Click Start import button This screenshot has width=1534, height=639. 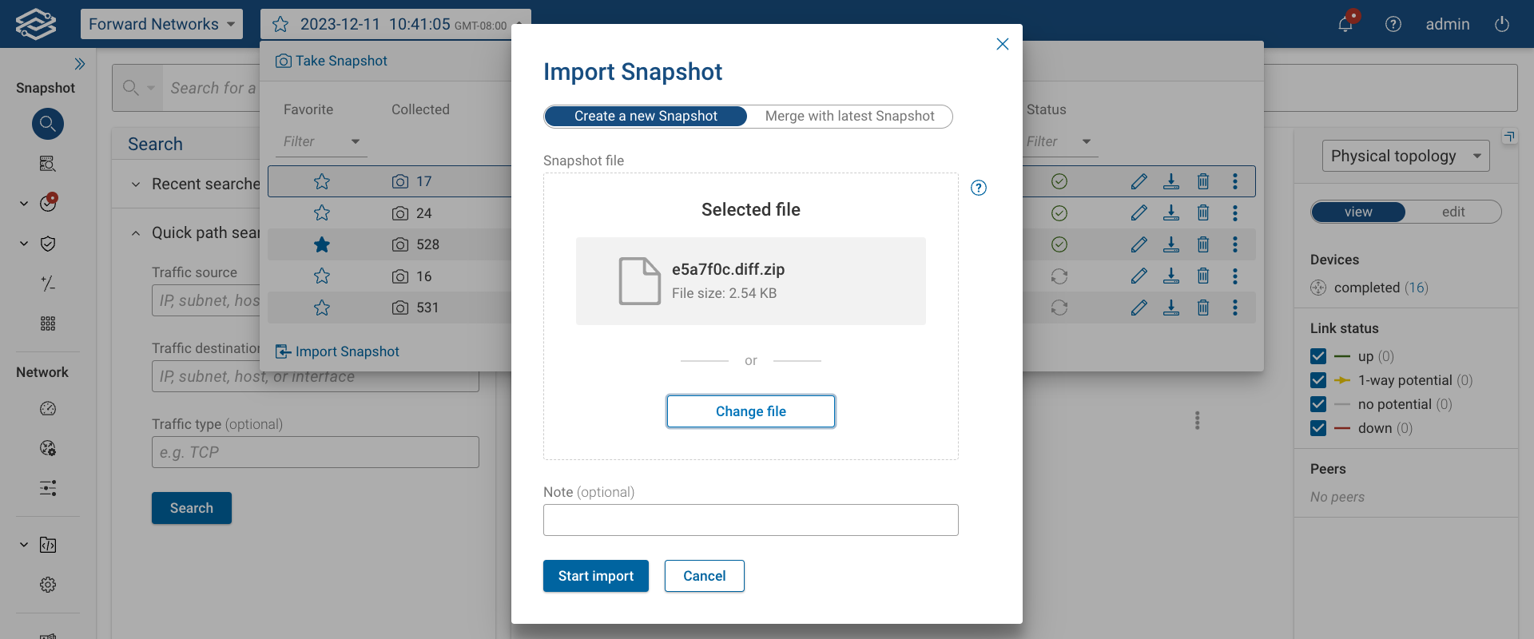(x=596, y=576)
